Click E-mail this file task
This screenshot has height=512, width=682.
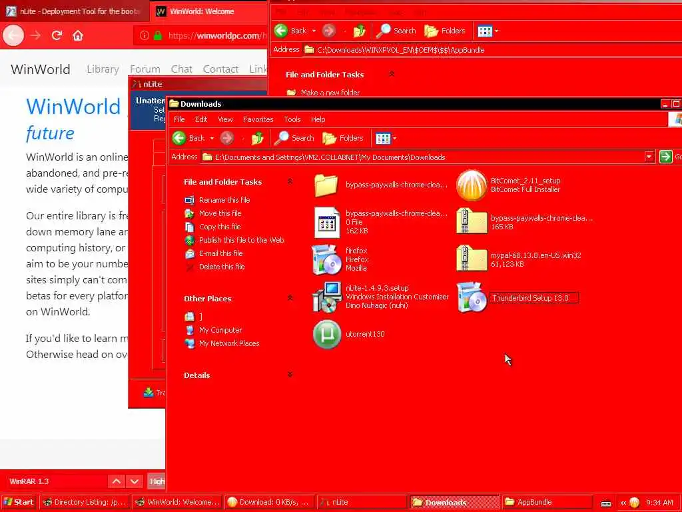pos(221,253)
